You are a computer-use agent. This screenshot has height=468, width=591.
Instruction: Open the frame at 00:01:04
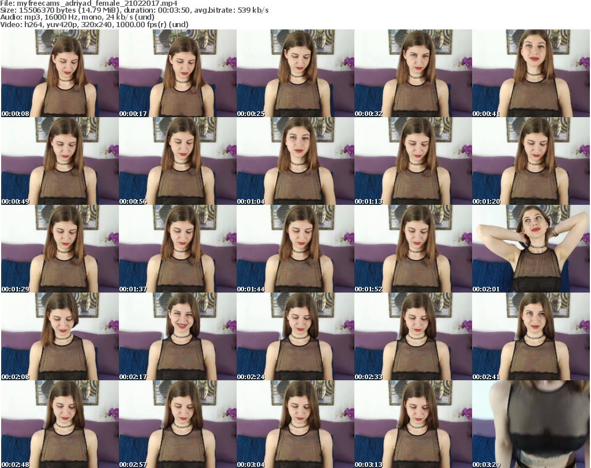click(x=295, y=161)
